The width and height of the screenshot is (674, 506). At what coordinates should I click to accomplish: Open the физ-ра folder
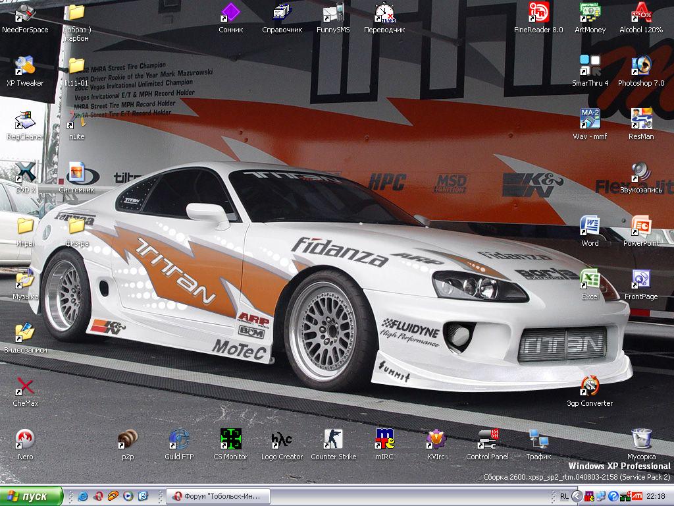pos(76,232)
